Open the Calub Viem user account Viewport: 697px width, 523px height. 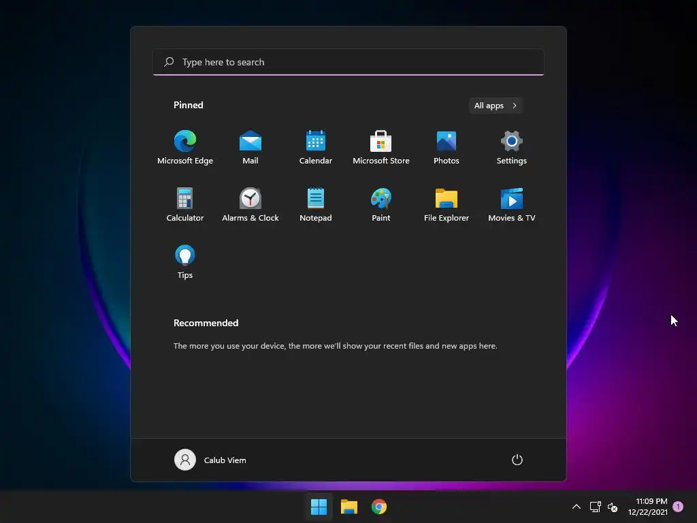[210, 460]
